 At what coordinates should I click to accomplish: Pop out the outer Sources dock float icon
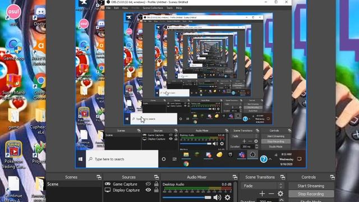click(x=157, y=177)
